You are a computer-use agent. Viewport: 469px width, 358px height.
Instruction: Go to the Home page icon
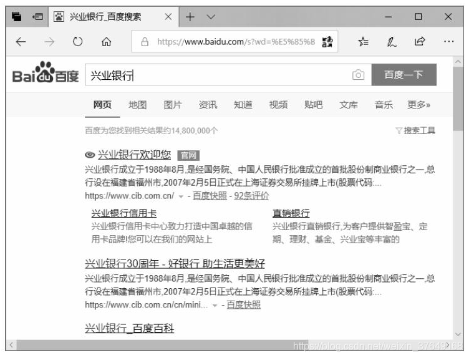pos(106,42)
